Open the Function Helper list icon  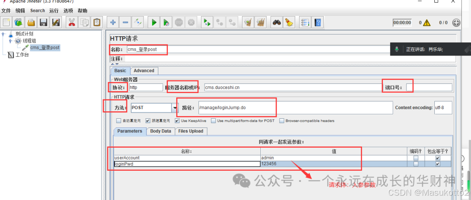(x=305, y=22)
